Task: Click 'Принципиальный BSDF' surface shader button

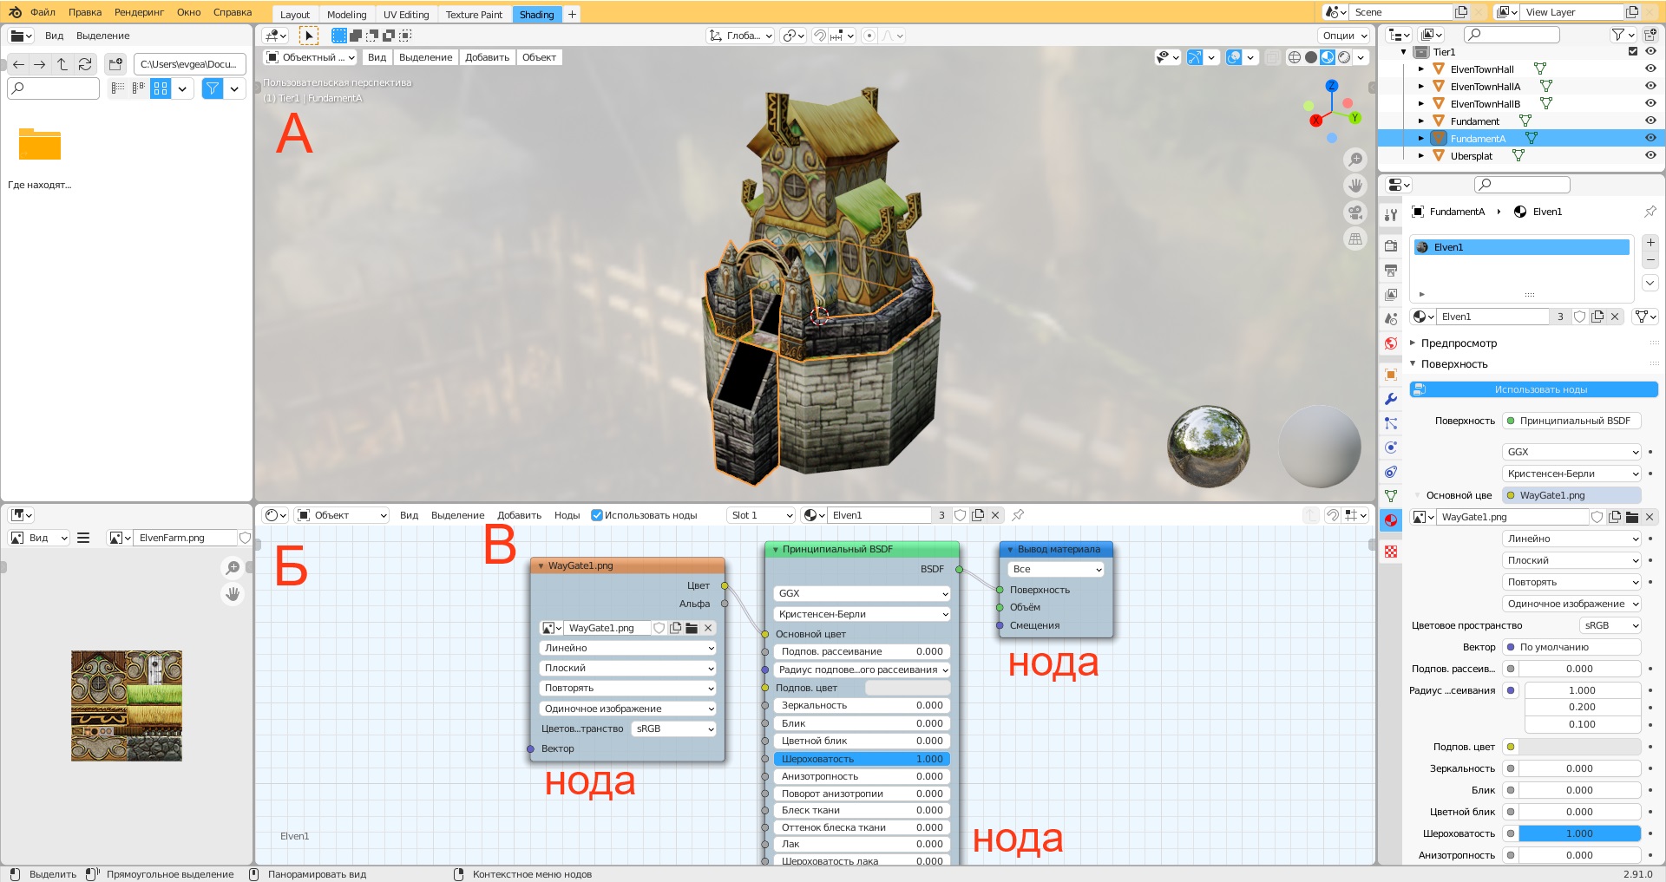Action: click(x=1571, y=421)
